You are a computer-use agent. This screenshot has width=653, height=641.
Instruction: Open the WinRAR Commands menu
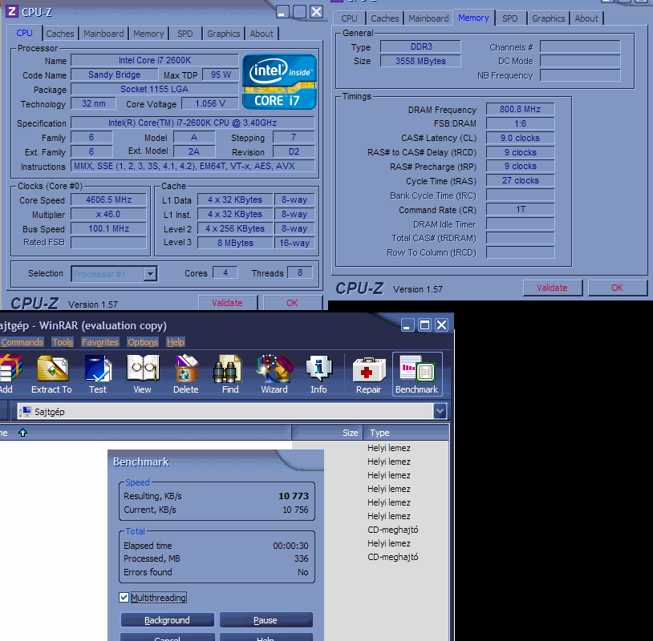(22, 342)
